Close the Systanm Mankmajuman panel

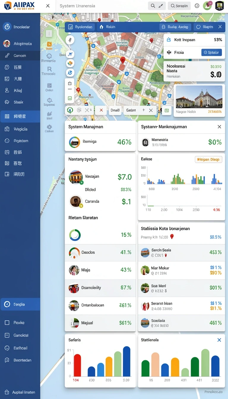tap(219, 127)
